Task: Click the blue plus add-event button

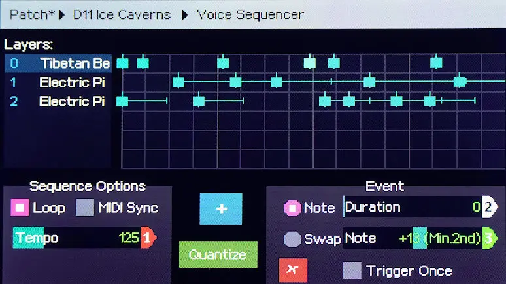Action: tap(221, 208)
